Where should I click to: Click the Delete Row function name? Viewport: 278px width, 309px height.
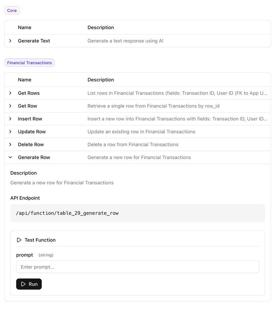point(30,144)
